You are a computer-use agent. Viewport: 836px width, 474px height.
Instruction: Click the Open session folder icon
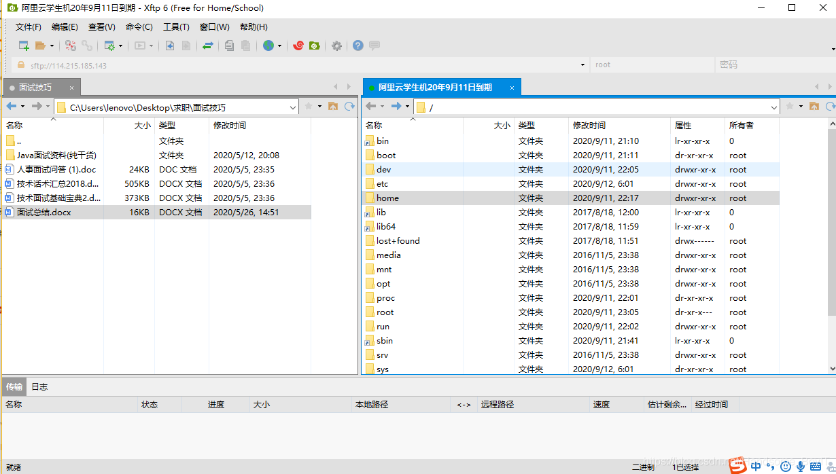pyautogui.click(x=40, y=45)
